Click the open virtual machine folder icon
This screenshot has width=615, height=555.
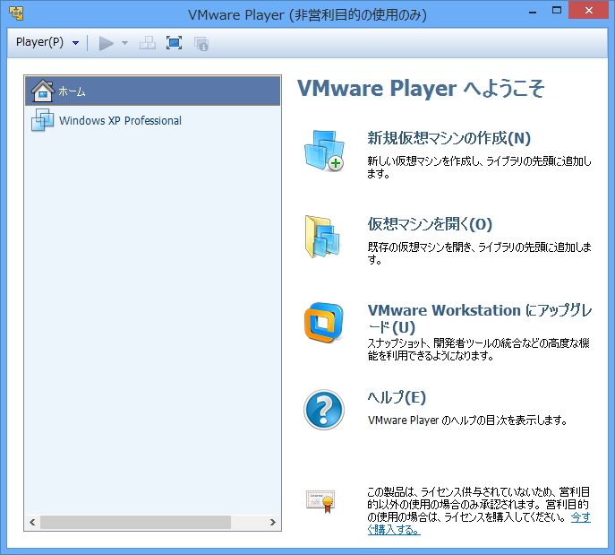pyautogui.click(x=323, y=237)
